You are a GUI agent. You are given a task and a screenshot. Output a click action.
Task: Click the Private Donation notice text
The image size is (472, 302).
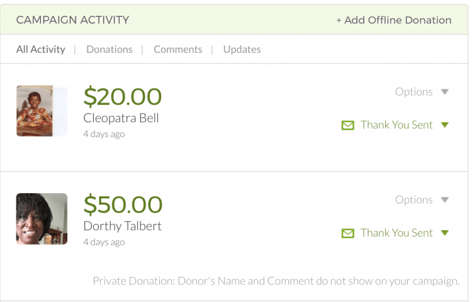[x=276, y=281]
